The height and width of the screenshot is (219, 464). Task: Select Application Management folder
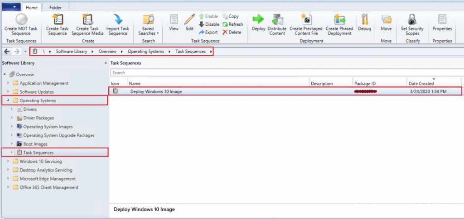coord(44,83)
